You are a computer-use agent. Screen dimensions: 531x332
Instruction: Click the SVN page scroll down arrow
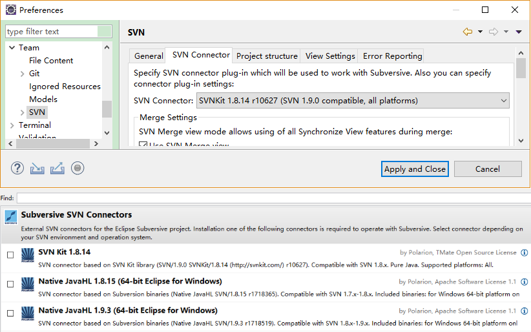[521, 141]
